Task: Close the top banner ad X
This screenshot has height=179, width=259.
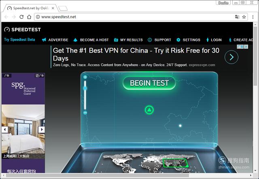Action: pos(246,47)
